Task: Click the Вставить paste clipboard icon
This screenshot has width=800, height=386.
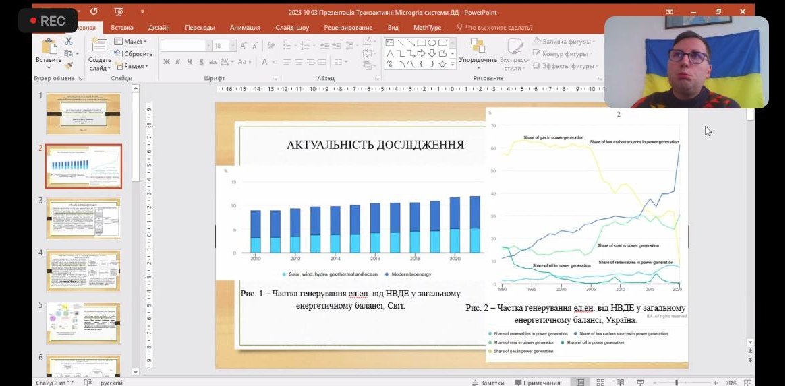Action: tap(49, 47)
